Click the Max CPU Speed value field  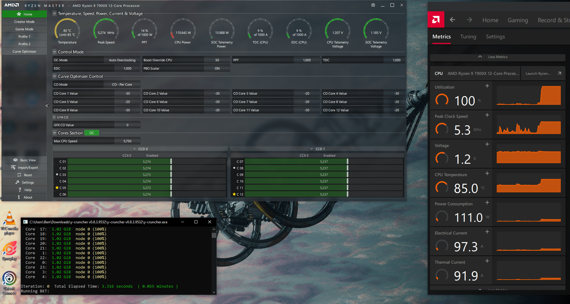[127, 141]
